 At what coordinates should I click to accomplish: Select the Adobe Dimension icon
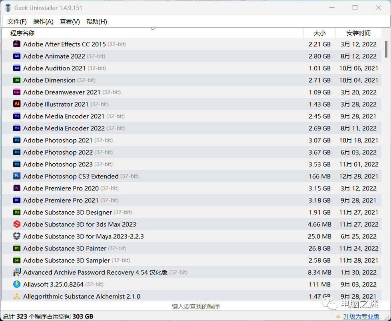(x=17, y=80)
